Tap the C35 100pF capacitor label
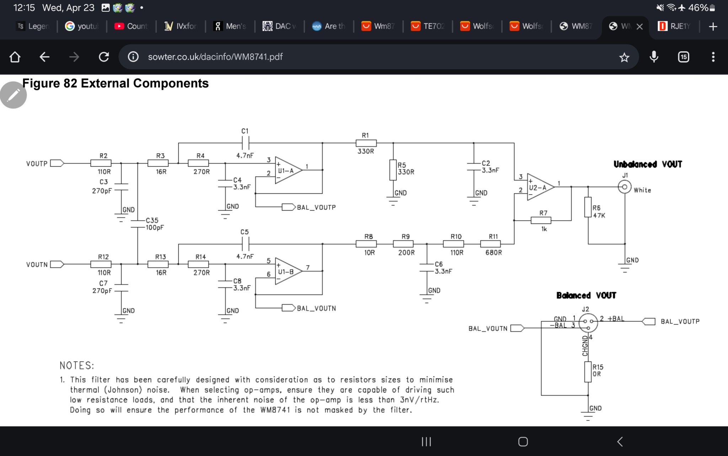Viewport: 728px width, 456px height. click(154, 224)
